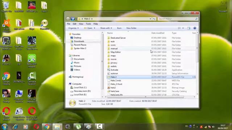
Task: Launch Internet Explorer from taskbar
Action: point(15,127)
